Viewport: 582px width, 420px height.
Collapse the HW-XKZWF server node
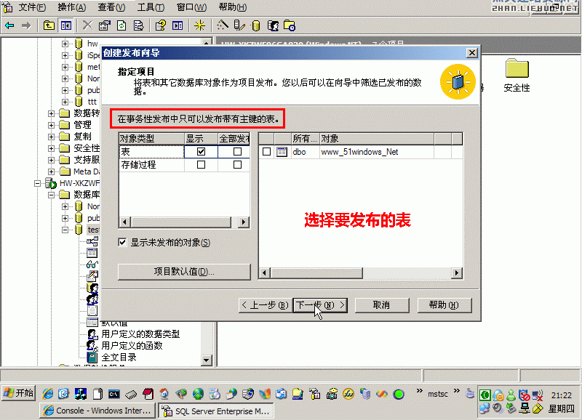pos(37,183)
